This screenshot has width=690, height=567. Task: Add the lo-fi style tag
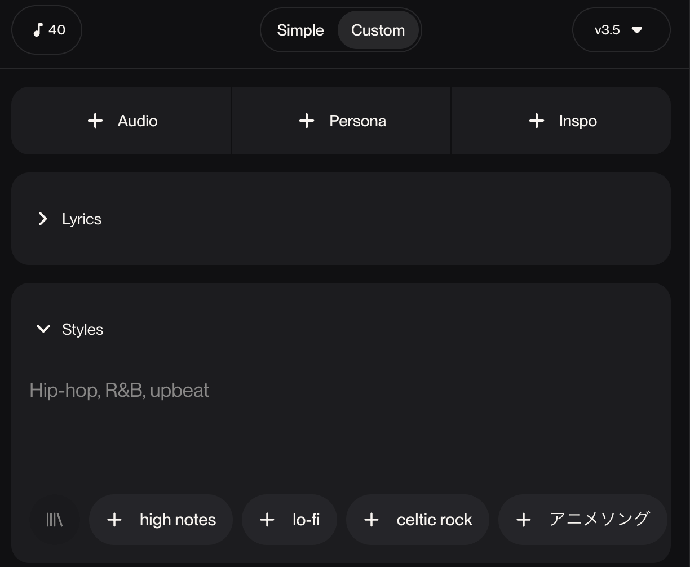tap(306, 520)
